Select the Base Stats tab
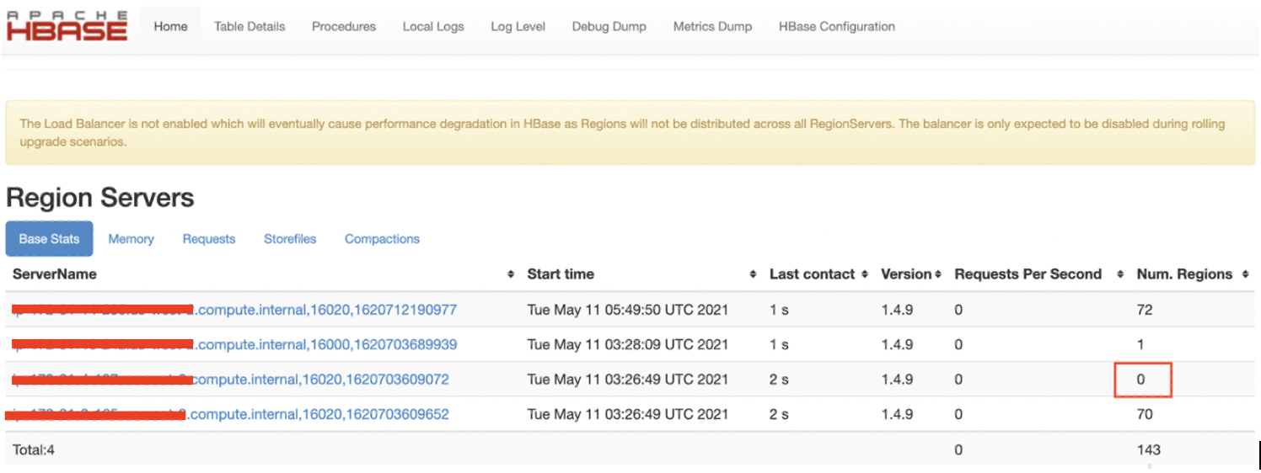The image size is (1261, 473). point(49,239)
